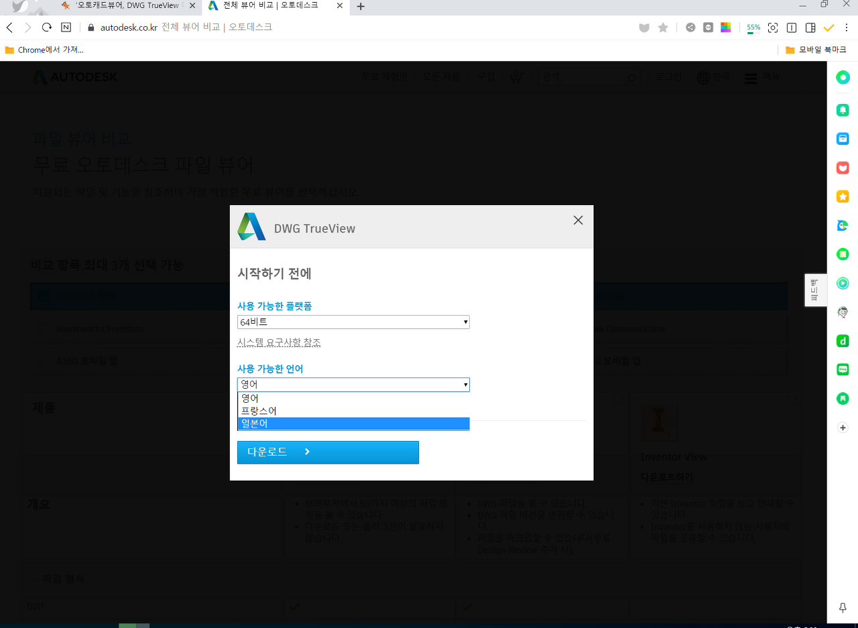Open the yellow star sidebar icon
This screenshot has width=858, height=628.
(x=843, y=196)
